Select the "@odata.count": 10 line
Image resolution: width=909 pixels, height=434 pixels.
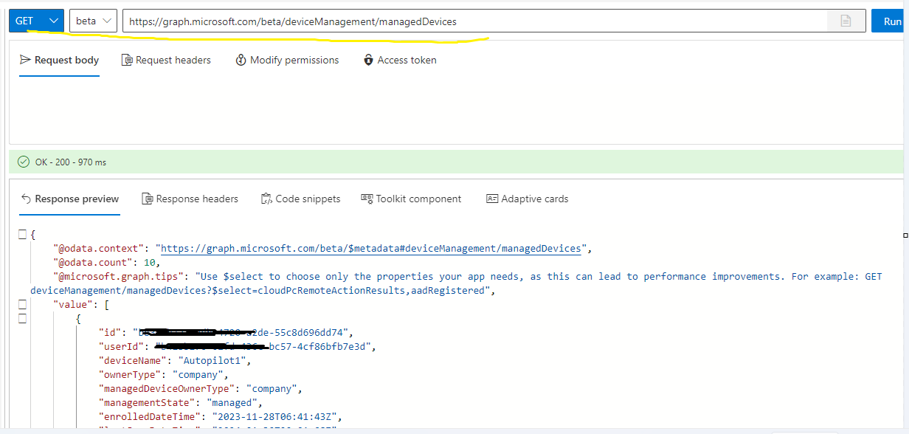coord(107,262)
